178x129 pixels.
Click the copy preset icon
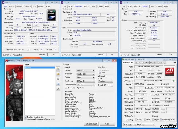point(58,84)
